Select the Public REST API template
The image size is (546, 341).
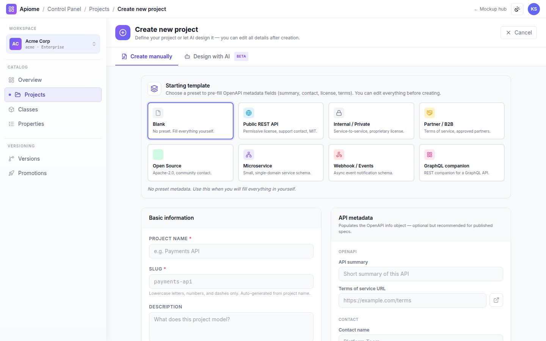click(281, 121)
